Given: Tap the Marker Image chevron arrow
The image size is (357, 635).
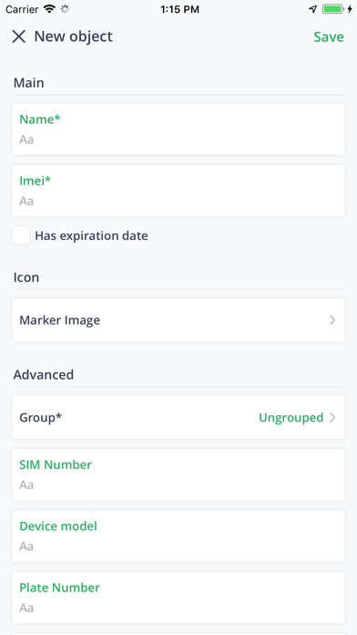Looking at the screenshot, I should (332, 320).
